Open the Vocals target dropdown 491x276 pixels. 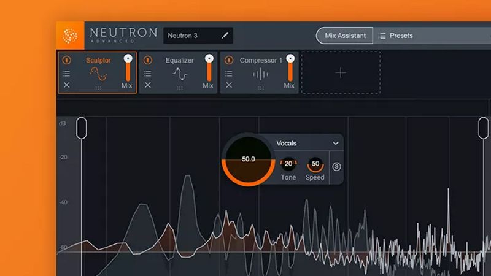pos(307,144)
